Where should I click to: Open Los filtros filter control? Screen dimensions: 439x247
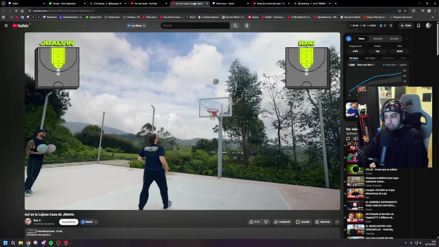point(137,25)
